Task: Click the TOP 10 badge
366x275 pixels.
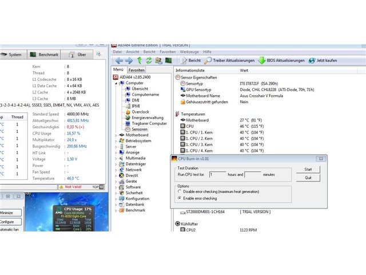Action: pos(98,187)
